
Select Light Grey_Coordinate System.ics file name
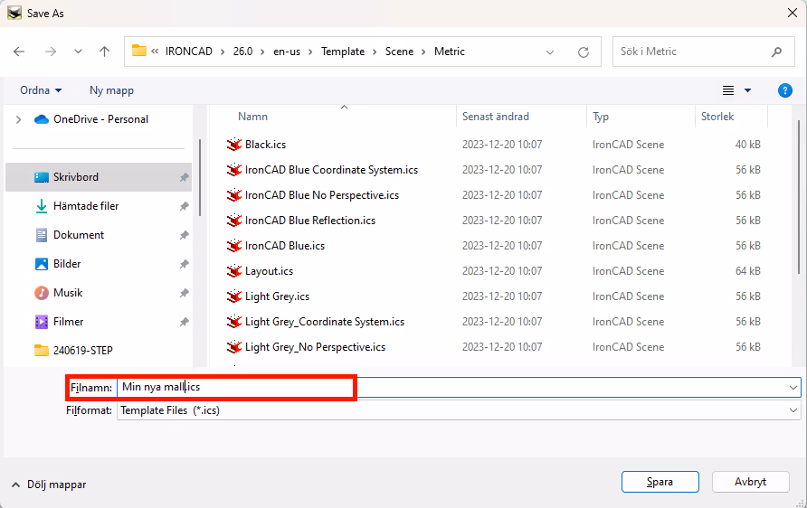coord(325,322)
